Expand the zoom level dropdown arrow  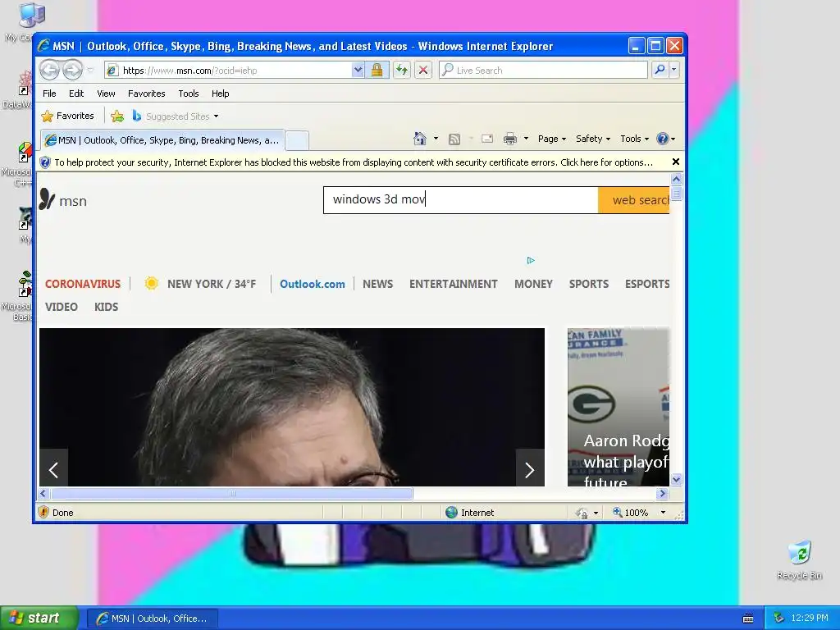663,512
